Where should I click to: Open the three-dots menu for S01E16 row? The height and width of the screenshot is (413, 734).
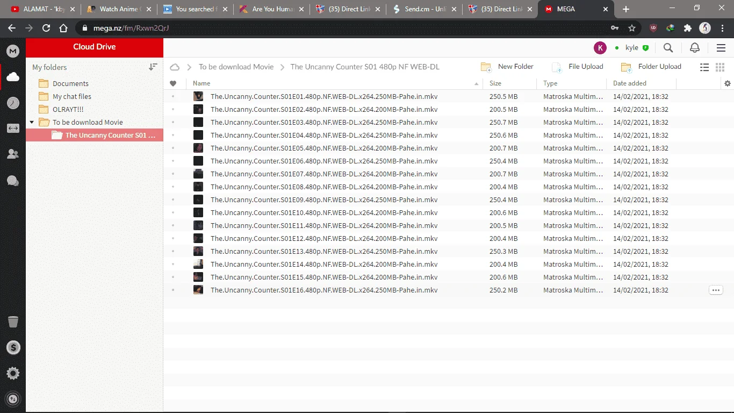(x=716, y=290)
